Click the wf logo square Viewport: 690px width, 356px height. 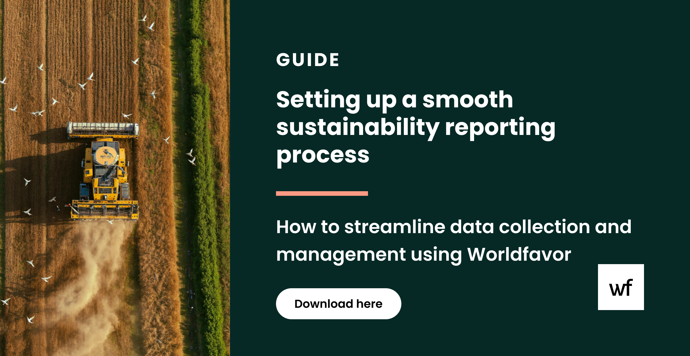pos(621,287)
